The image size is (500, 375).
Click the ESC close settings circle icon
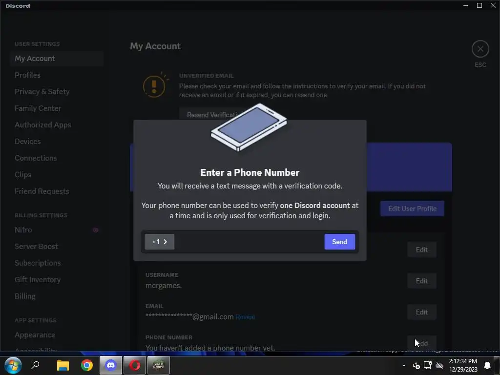click(480, 49)
